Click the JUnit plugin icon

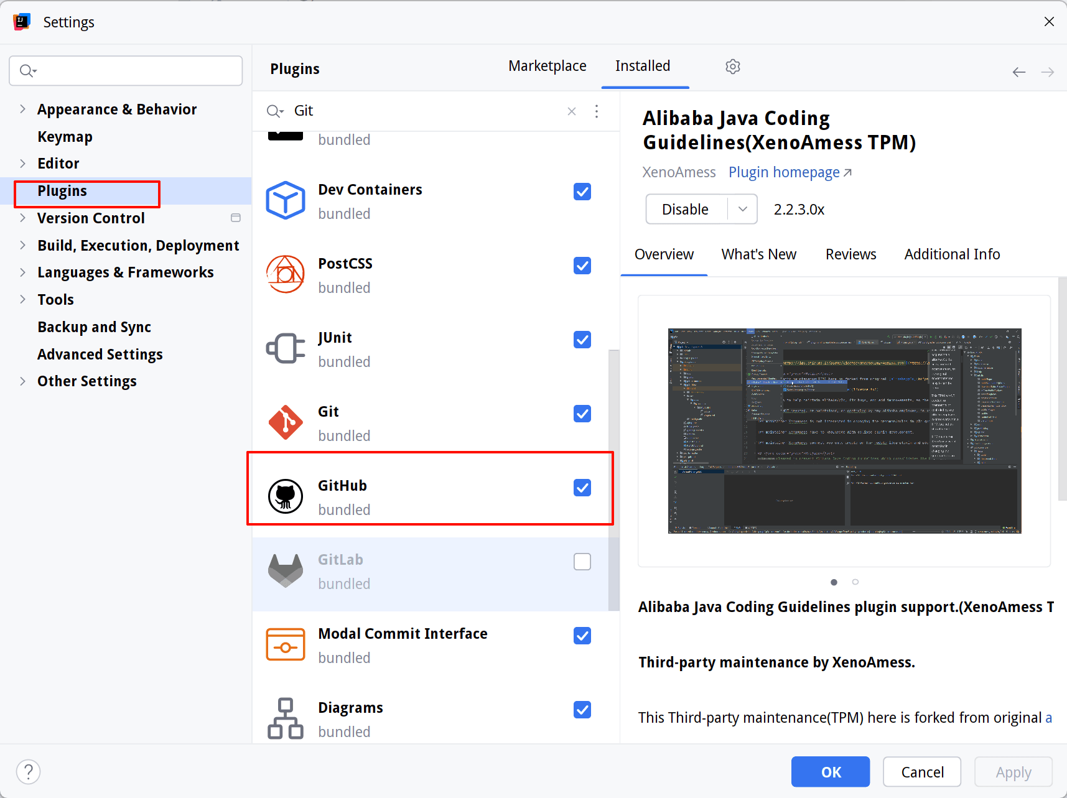[286, 348]
